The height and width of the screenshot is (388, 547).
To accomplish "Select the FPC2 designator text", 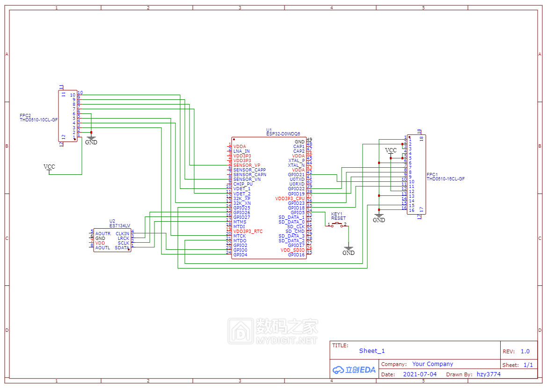I will point(25,116).
